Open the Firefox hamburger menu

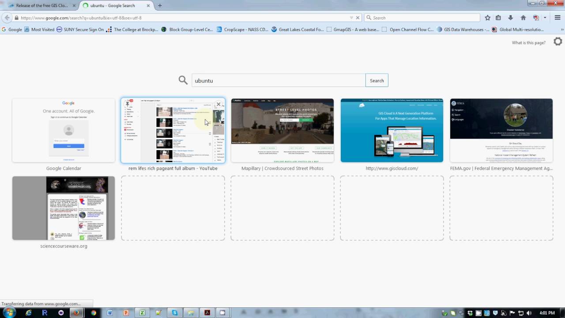557,18
